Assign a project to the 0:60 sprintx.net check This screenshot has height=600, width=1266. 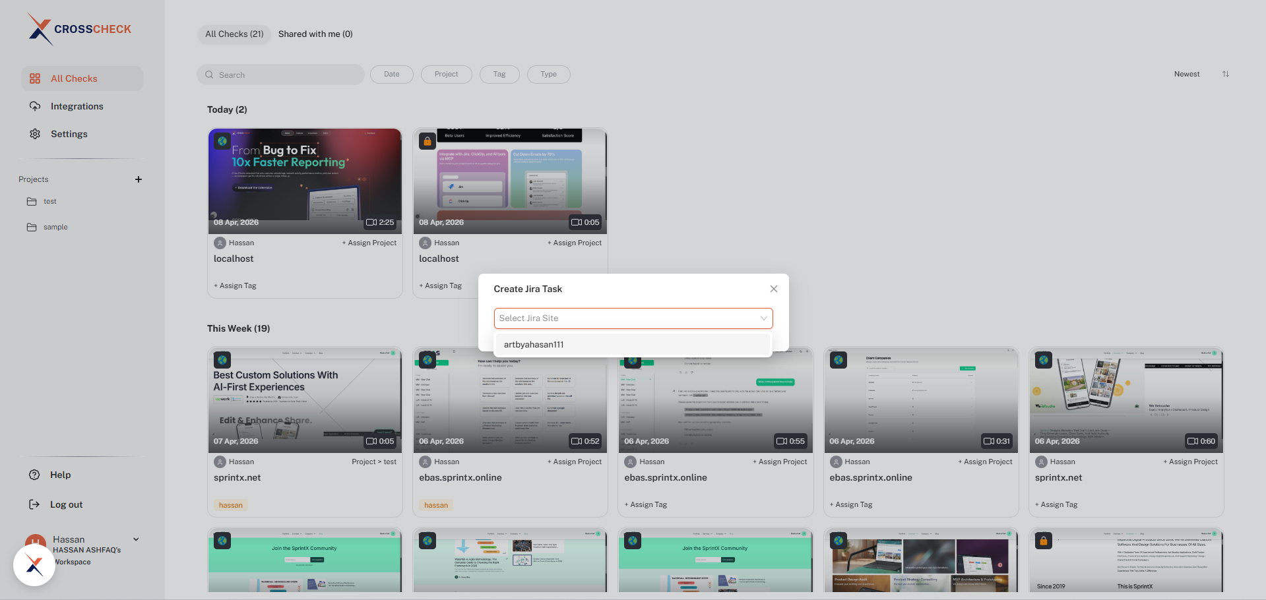coord(1190,462)
